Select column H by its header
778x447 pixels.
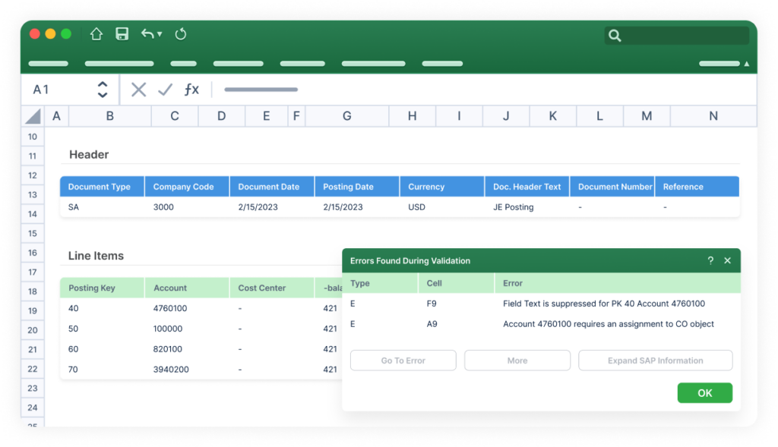(412, 115)
